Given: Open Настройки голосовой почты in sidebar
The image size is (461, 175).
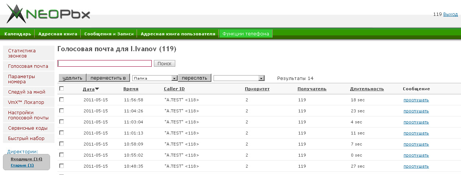Looking at the screenshot, I should click(x=28, y=115).
